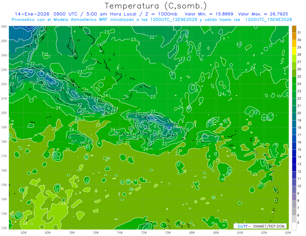Click the color scale label '29'
This screenshot has height=236, width=306.
(x=299, y=47)
